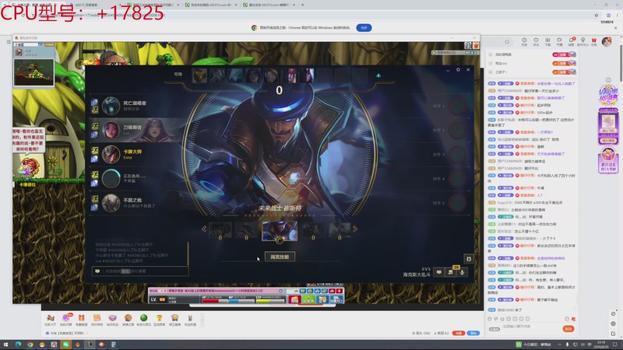Screen dimensions: 623x350
Task: Click the search magnifier in stream header
Action: [507, 42]
